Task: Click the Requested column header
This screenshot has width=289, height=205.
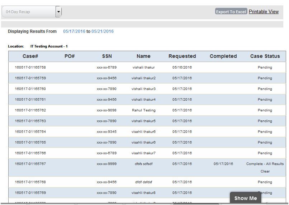Action: pyautogui.click(x=182, y=56)
